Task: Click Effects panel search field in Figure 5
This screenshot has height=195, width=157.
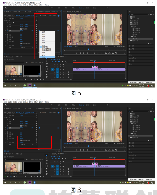Action: click(x=139, y=14)
